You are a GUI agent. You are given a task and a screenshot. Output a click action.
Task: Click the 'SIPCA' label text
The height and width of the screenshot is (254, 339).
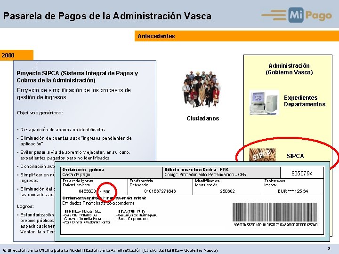click(295, 156)
